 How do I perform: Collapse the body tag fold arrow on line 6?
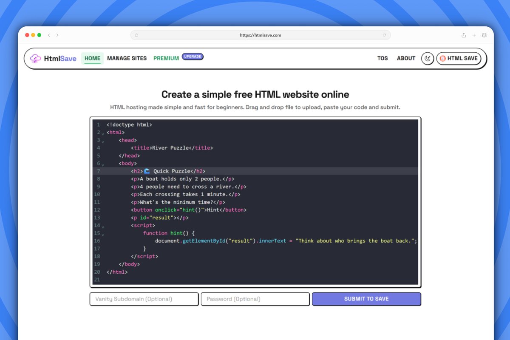[103, 165]
